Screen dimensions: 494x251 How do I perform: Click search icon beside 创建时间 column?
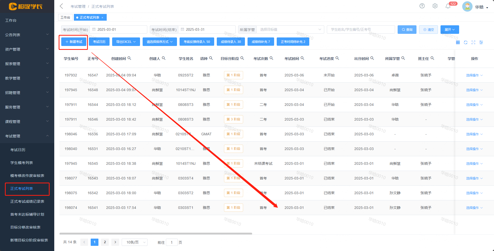[x=129, y=58]
